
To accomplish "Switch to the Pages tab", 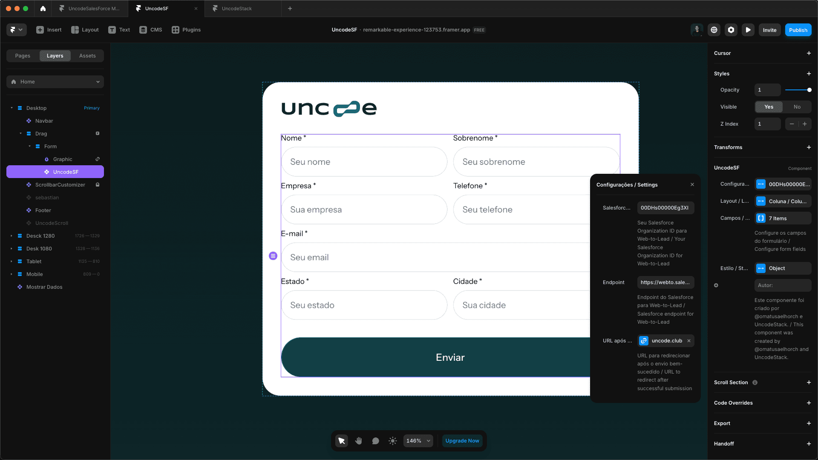I will [x=23, y=56].
